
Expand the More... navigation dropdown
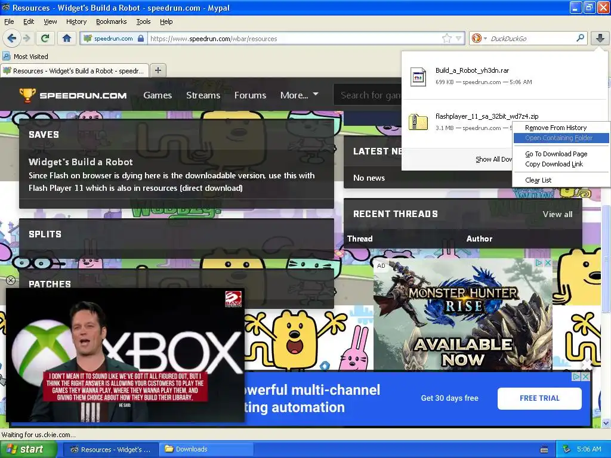300,95
